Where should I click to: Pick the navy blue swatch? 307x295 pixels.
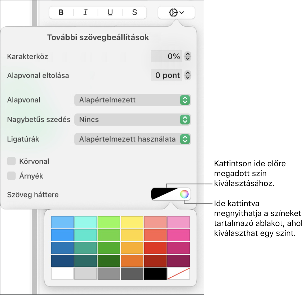(x=62, y=261)
